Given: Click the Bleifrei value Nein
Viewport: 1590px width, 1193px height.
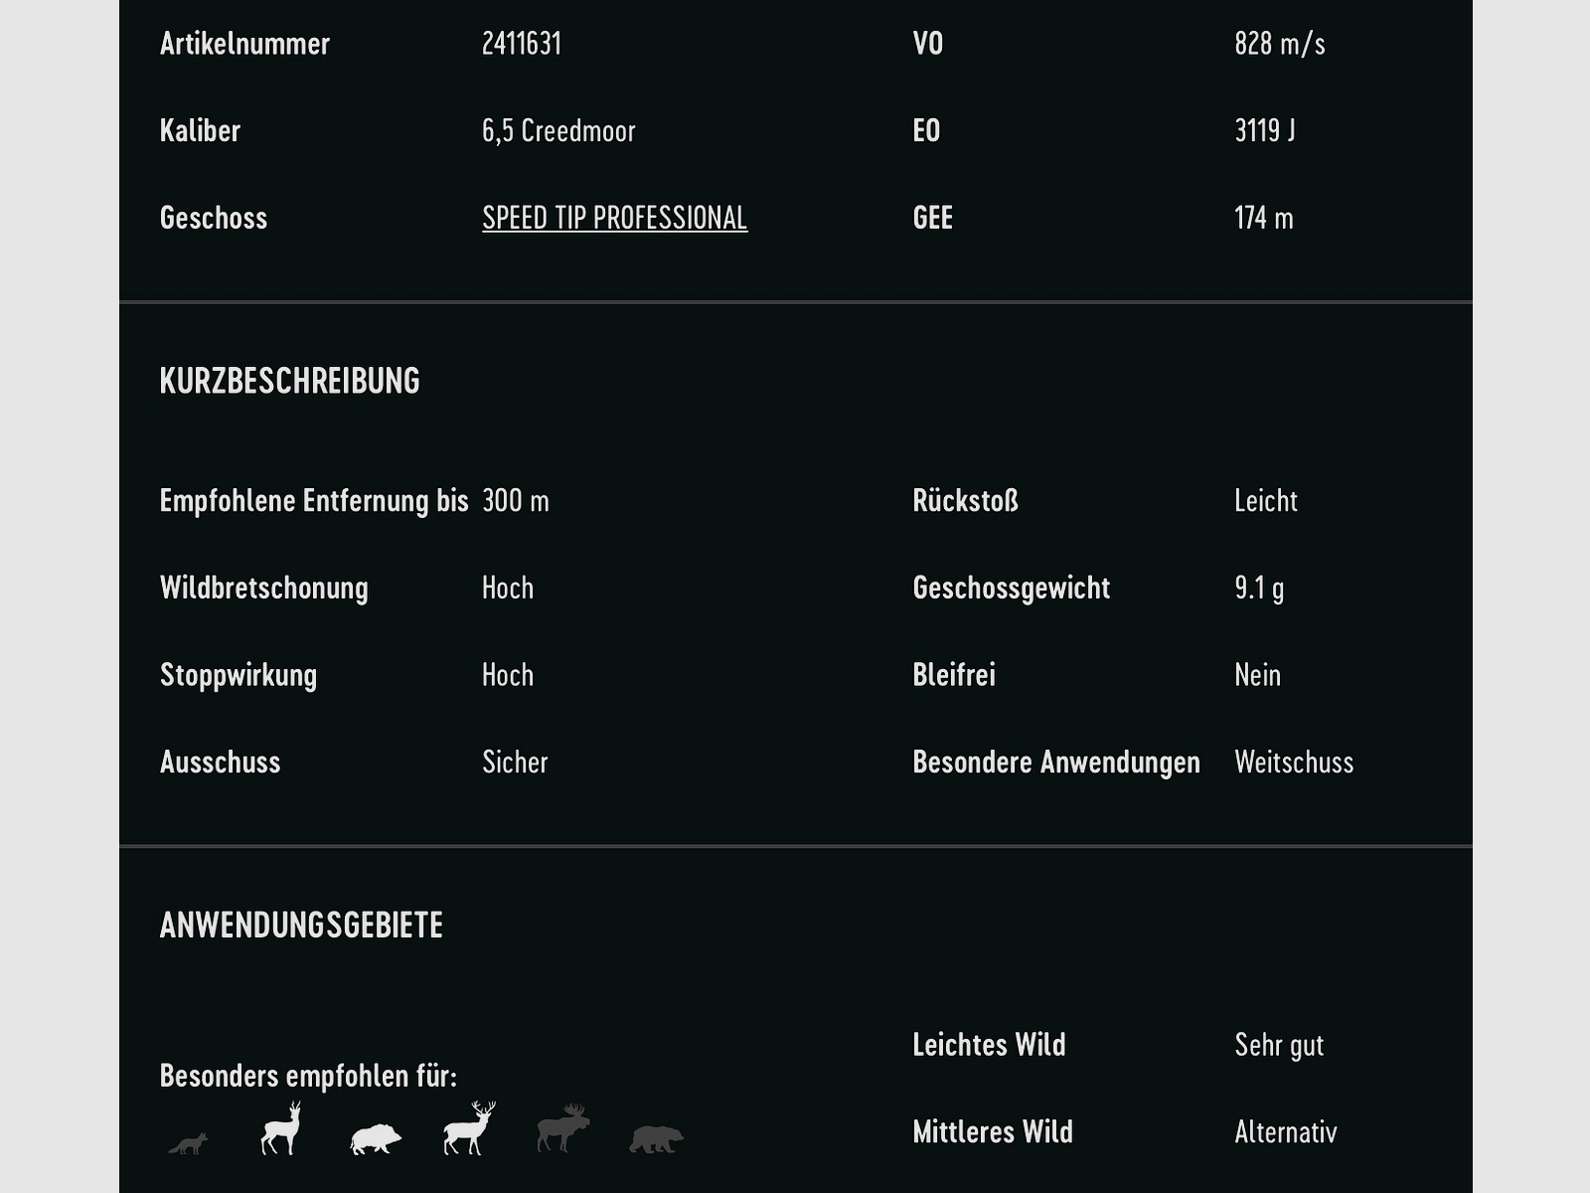Looking at the screenshot, I should pyautogui.click(x=1257, y=675).
